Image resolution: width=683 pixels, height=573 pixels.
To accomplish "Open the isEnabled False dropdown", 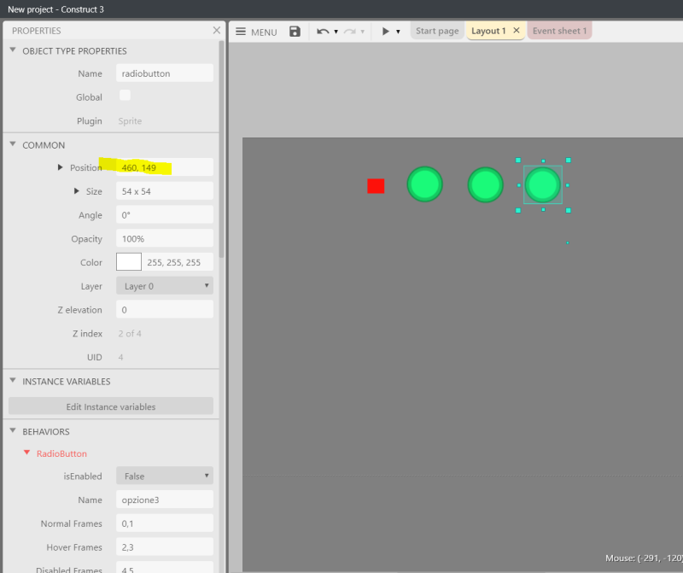I will click(x=165, y=476).
